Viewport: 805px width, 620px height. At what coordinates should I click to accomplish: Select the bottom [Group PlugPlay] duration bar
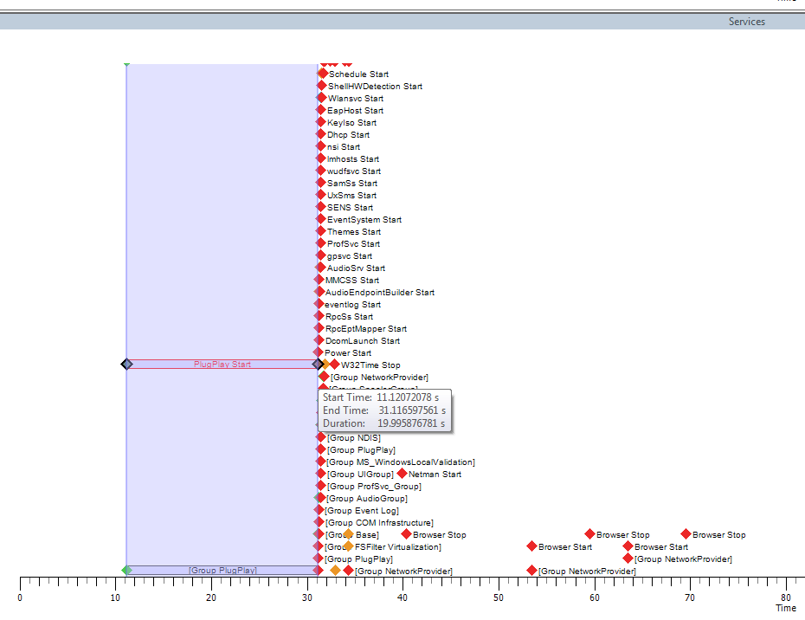[222, 570]
